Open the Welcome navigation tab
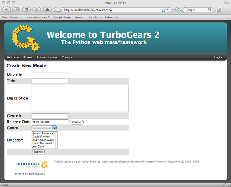The height and width of the screenshot is (187, 231). point(13,57)
